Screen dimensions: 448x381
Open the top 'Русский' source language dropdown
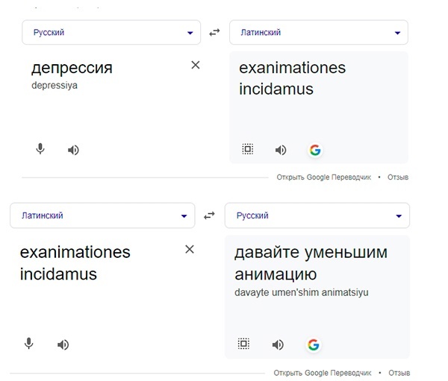click(111, 33)
